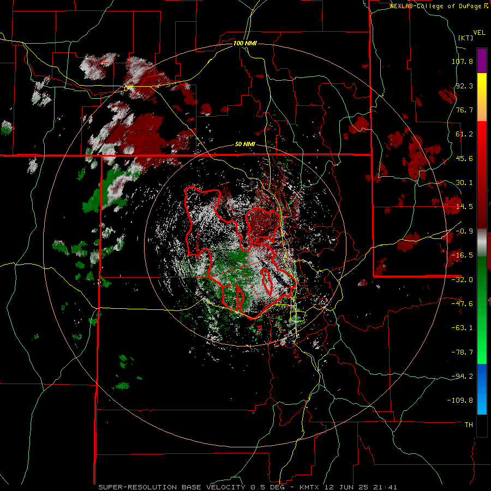Select the 61.2 velocity scale value
491x491 pixels.
coord(464,134)
